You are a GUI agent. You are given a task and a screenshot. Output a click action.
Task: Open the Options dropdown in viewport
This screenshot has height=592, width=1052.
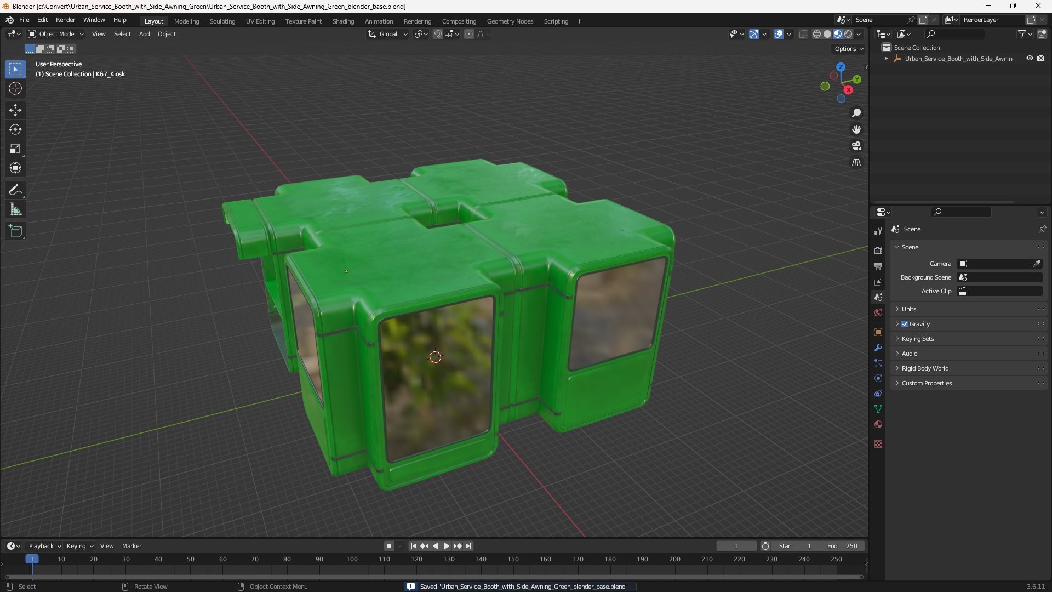coord(849,49)
